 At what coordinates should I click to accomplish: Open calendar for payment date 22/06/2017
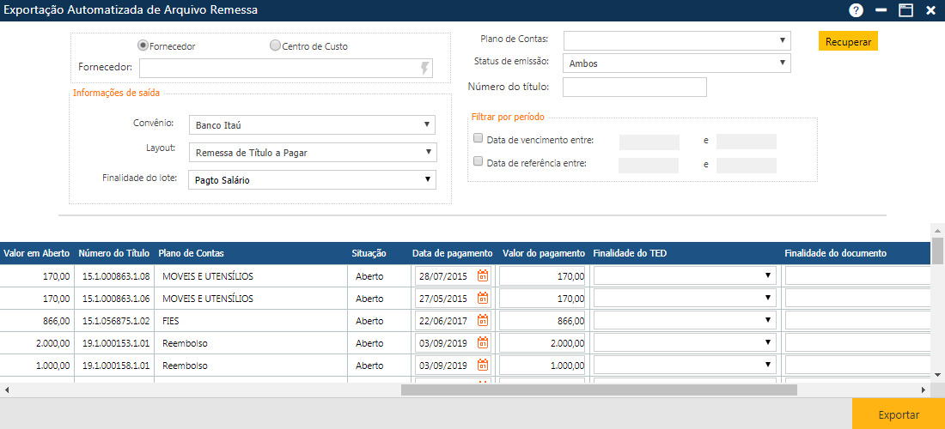(483, 321)
